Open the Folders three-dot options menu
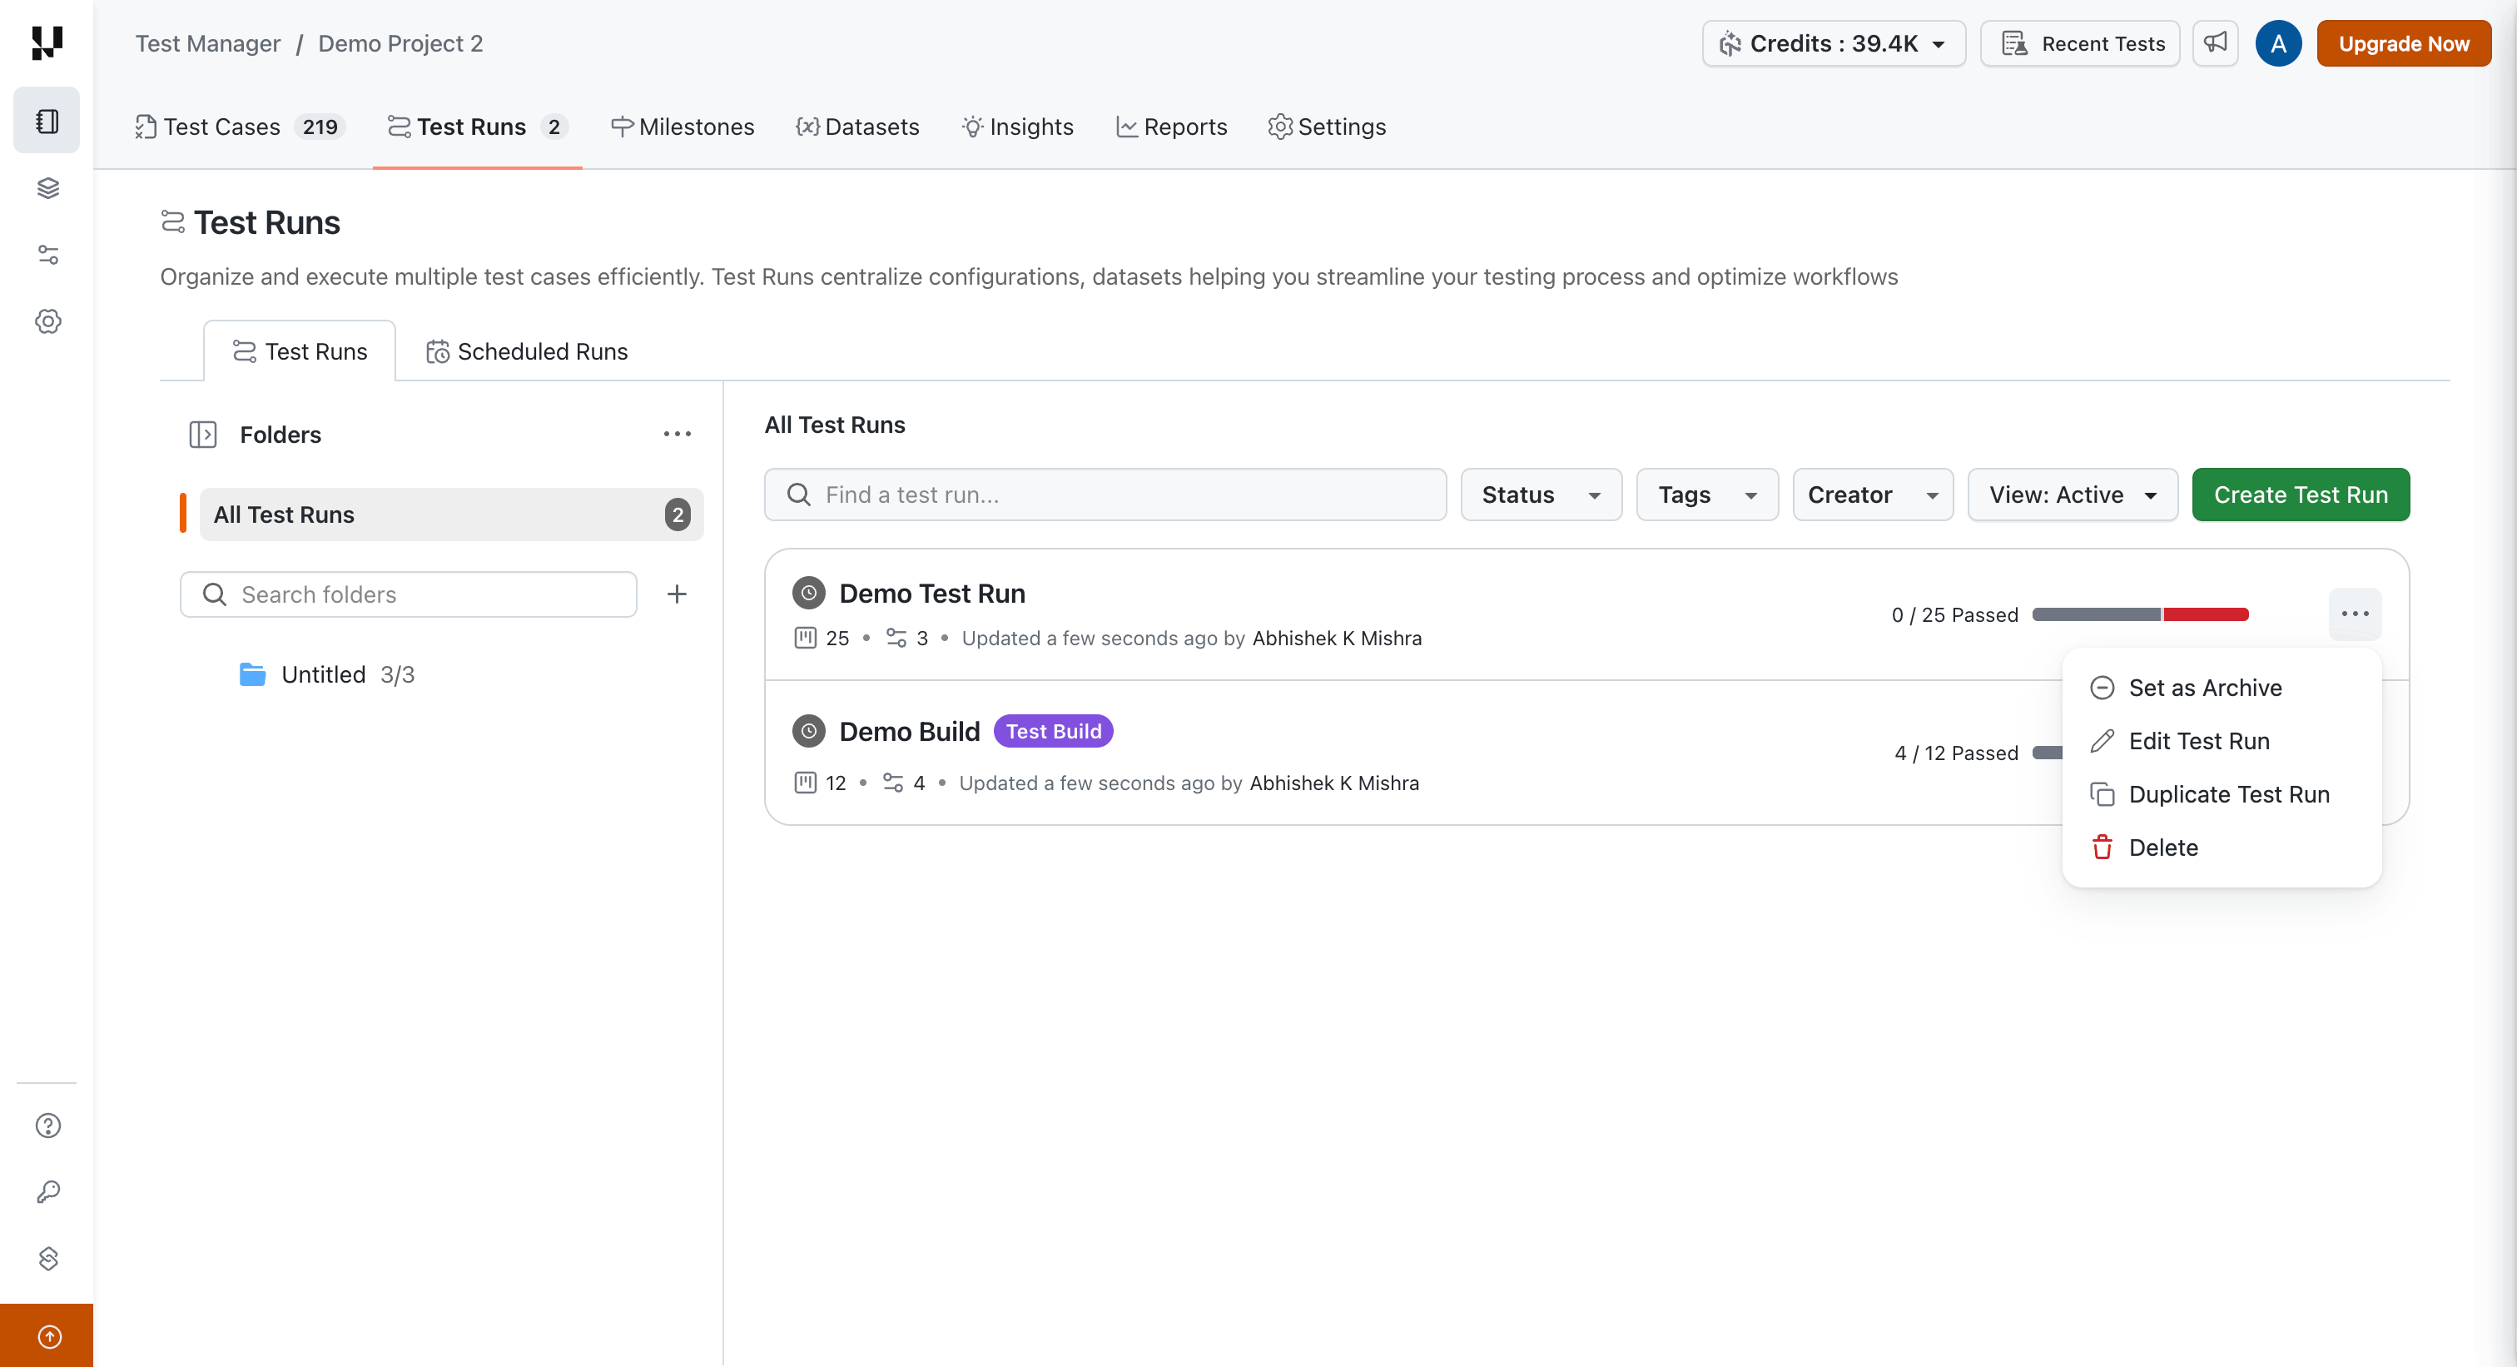The height and width of the screenshot is (1367, 2517). 676,434
